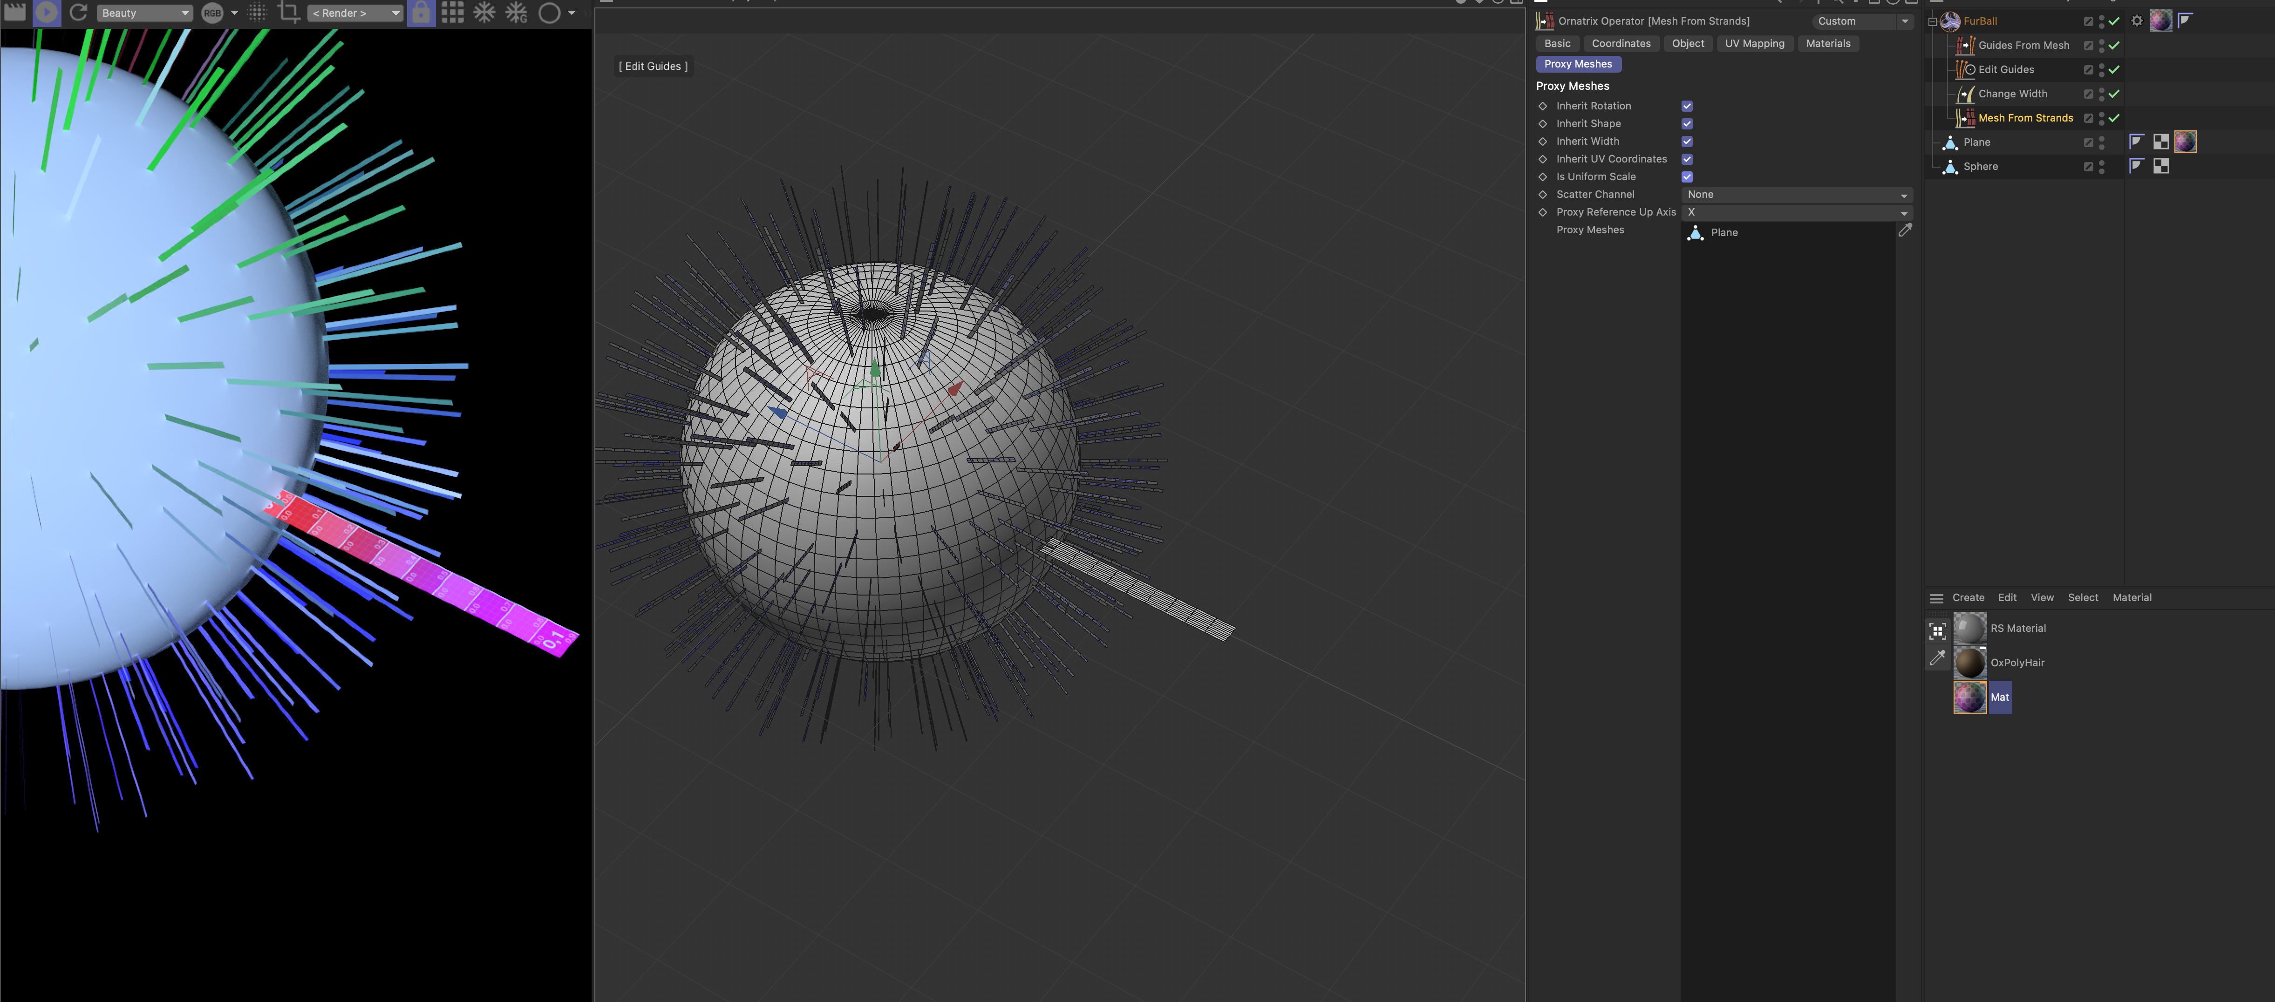Disable Change Width operator green checkmark

(2114, 94)
